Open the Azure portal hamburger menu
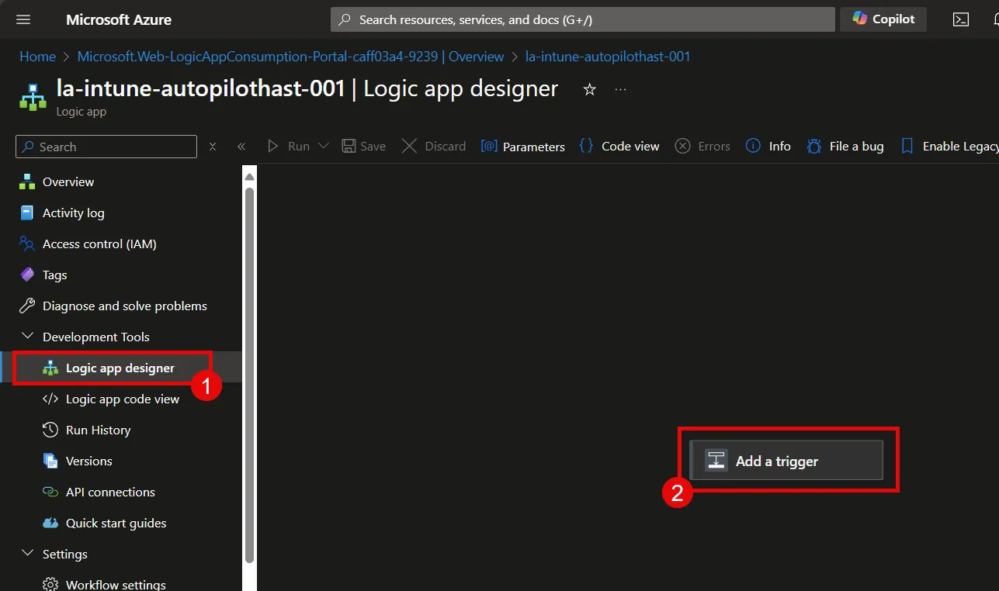Viewport: 999px width, 591px height. coord(23,19)
